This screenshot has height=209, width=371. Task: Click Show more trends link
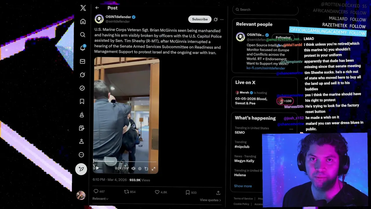pos(243,186)
